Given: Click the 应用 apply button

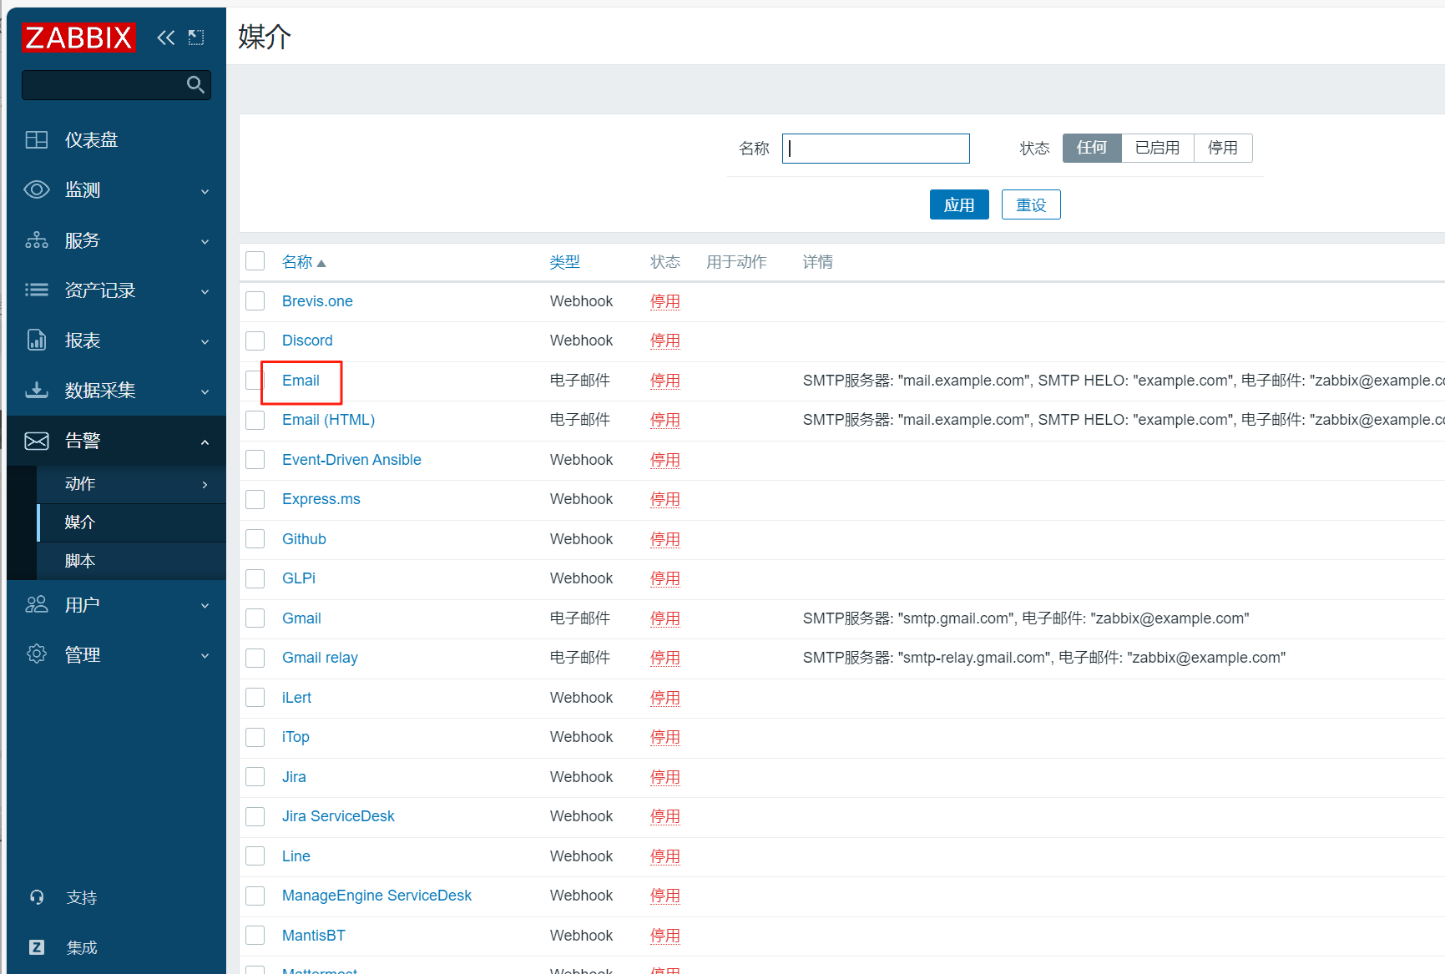Looking at the screenshot, I should (x=959, y=204).
